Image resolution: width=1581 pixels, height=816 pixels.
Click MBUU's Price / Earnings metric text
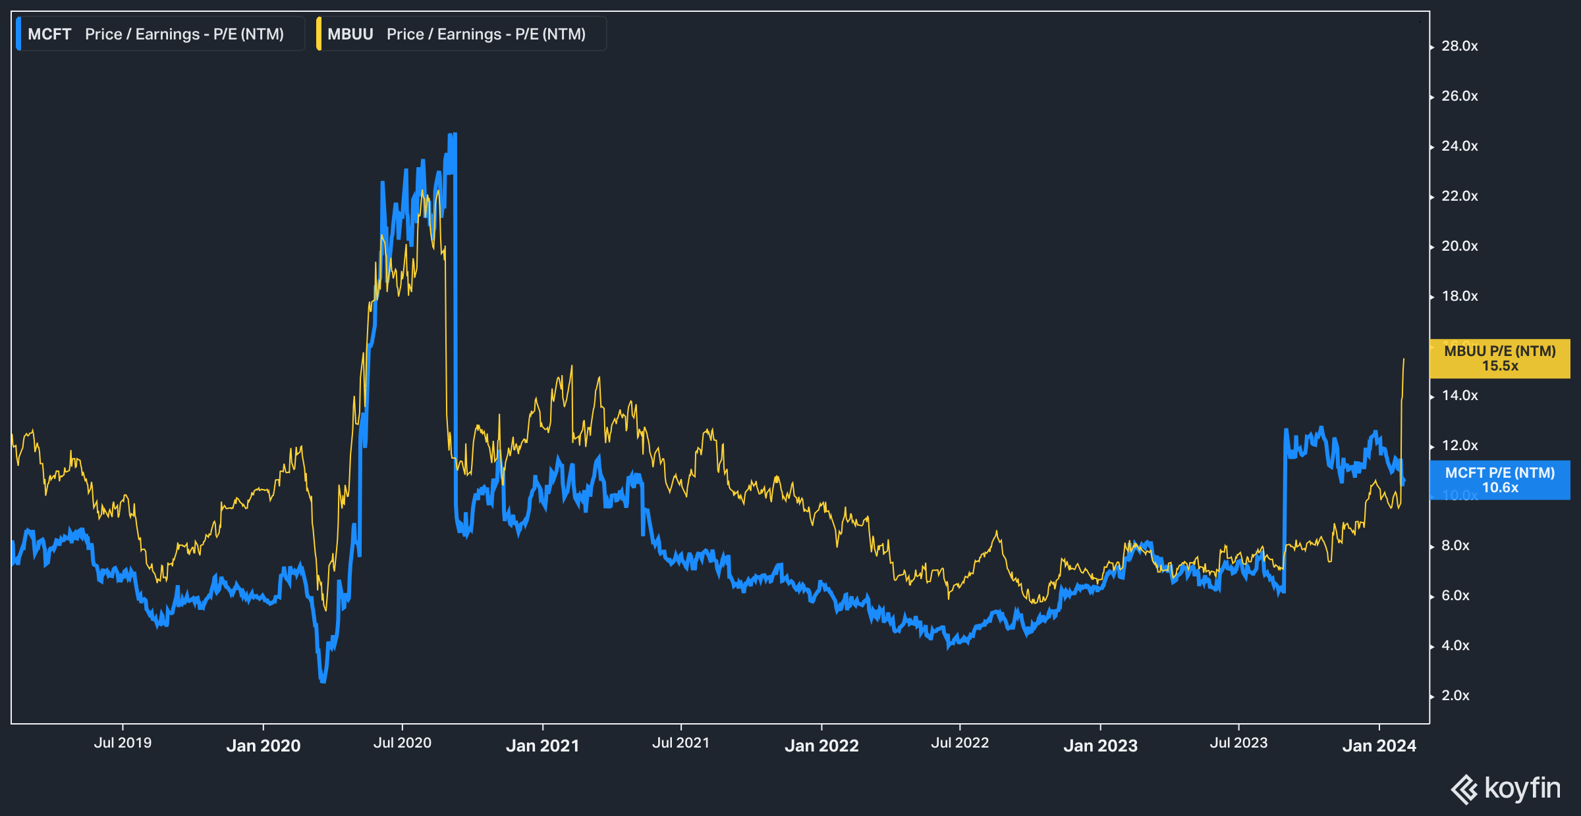pos(486,34)
